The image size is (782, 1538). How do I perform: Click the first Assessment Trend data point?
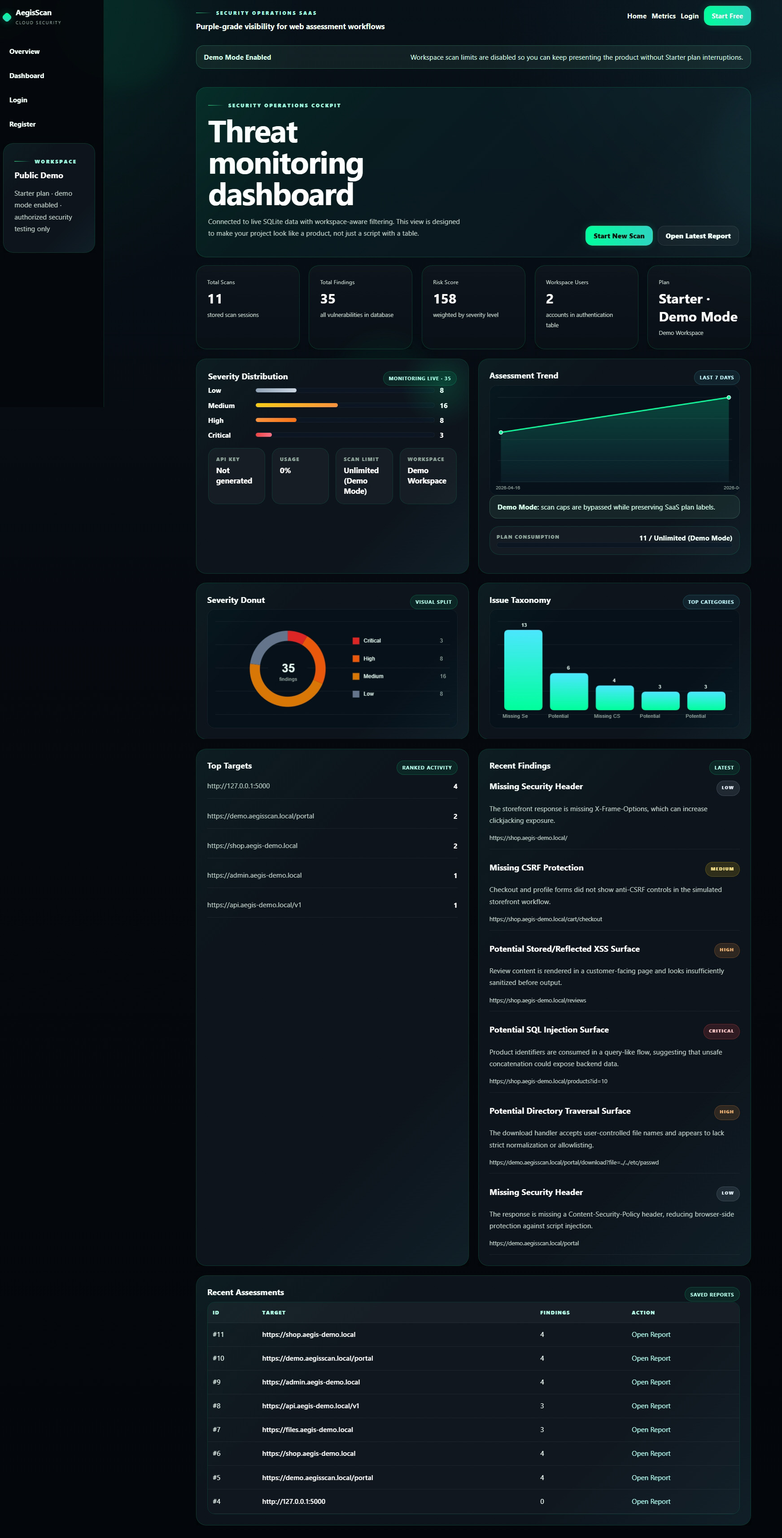coord(501,432)
